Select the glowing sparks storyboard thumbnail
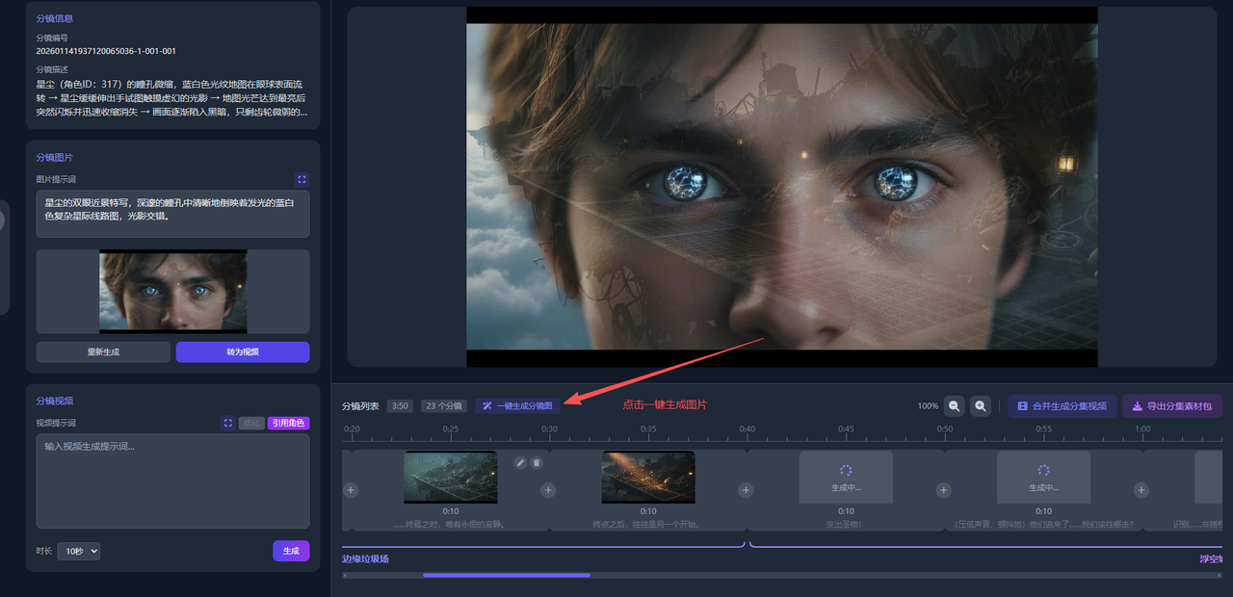This screenshot has height=597, width=1233. point(647,477)
